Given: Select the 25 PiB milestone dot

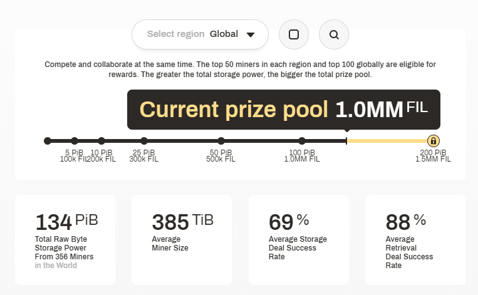Looking at the screenshot, I should pyautogui.click(x=144, y=141).
